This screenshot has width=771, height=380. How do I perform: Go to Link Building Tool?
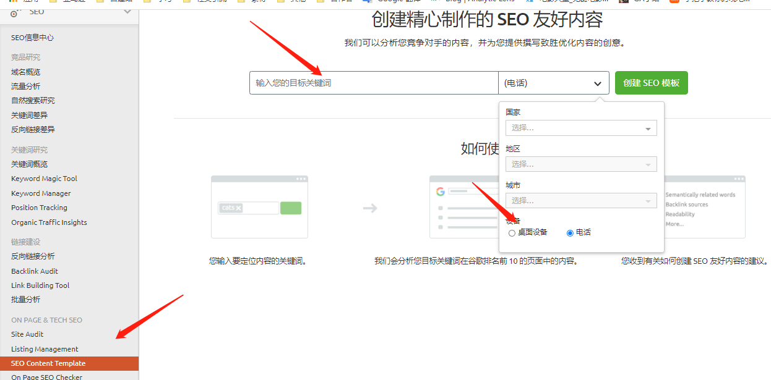click(40, 285)
